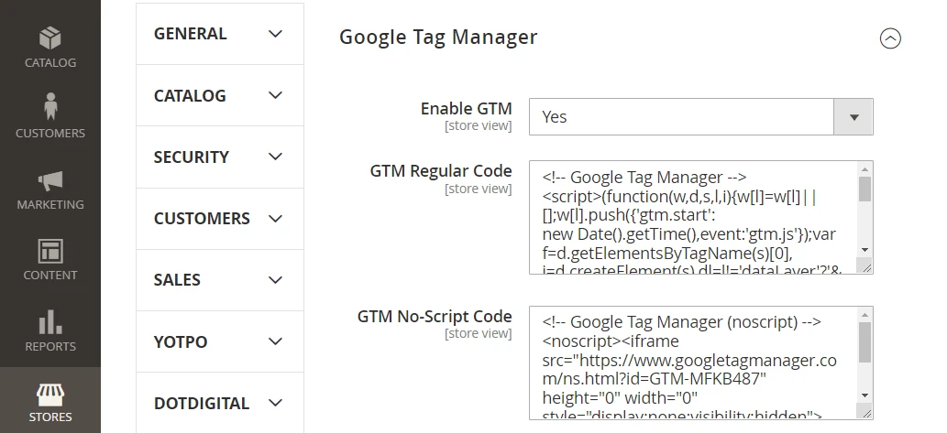947x433 pixels.
Task: Click the Content layout icon
Action: 50,250
